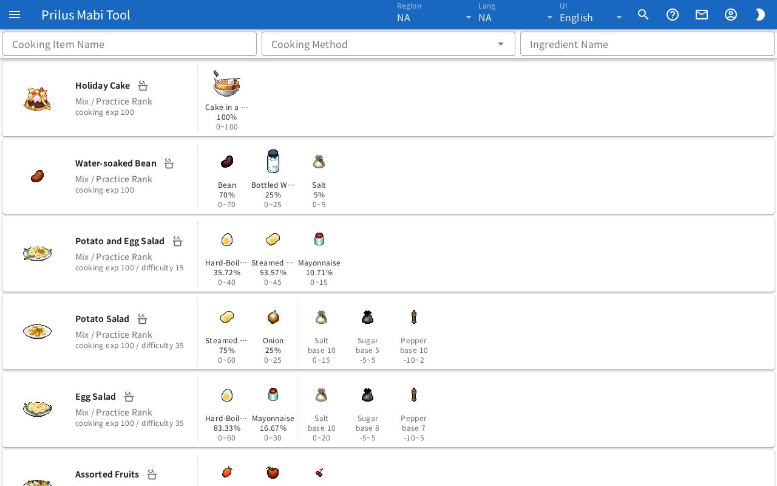777x486 pixels.
Task: Expand the Cooking Method dropdown
Action: click(388, 44)
